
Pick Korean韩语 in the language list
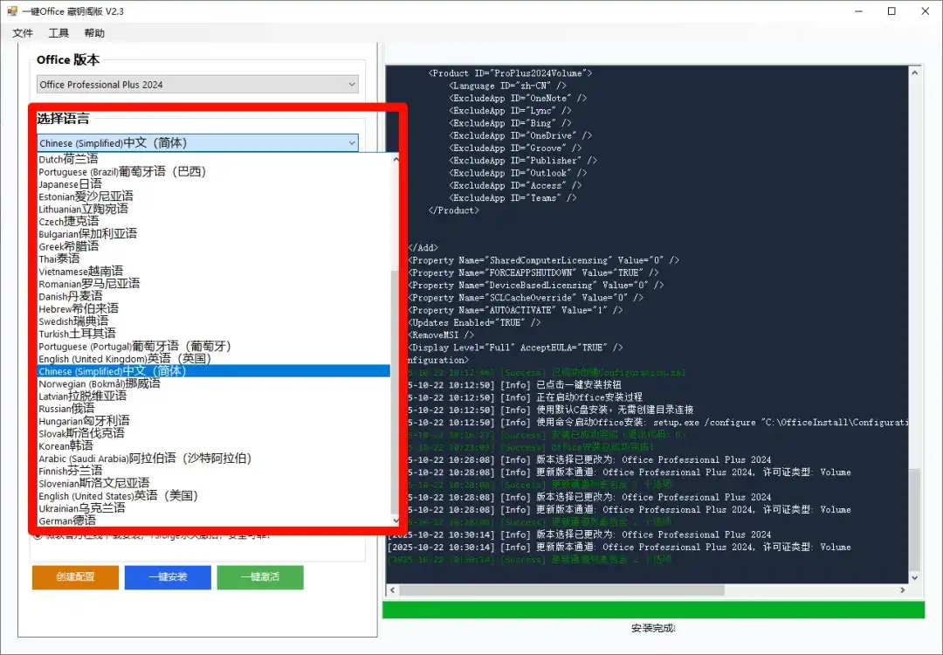(66, 445)
